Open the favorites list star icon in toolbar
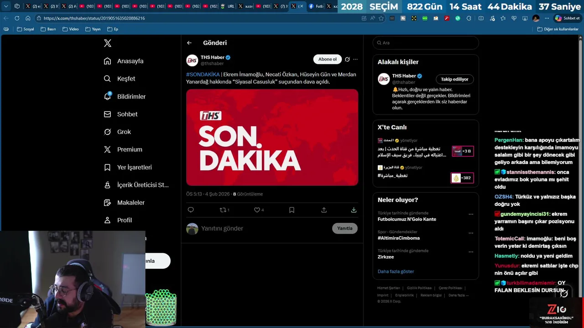The height and width of the screenshot is (328, 584). point(503,18)
